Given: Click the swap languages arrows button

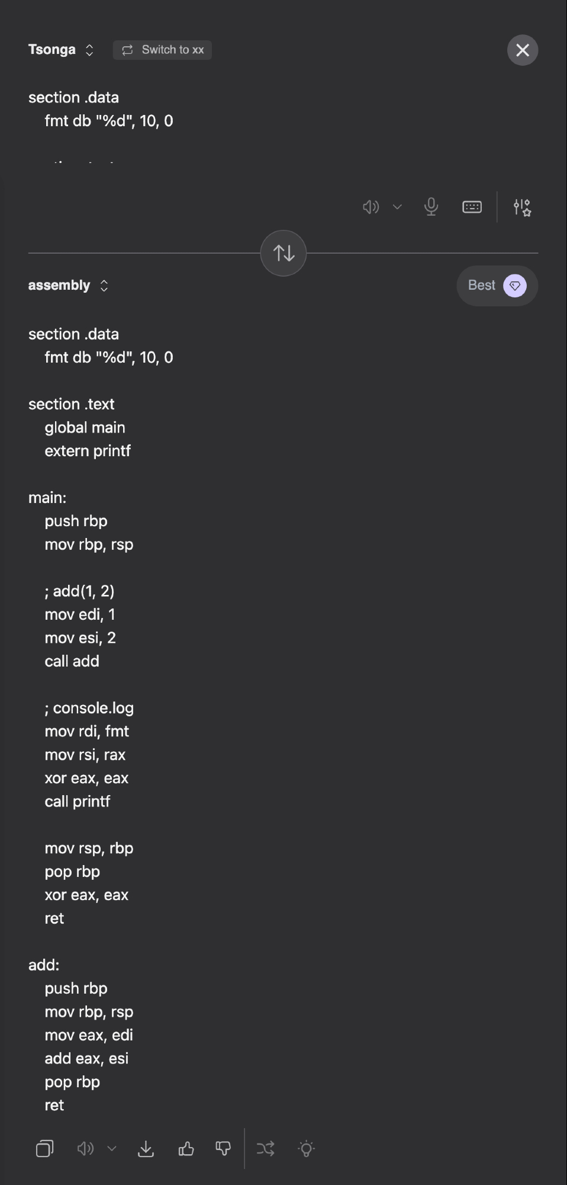Looking at the screenshot, I should (x=283, y=253).
